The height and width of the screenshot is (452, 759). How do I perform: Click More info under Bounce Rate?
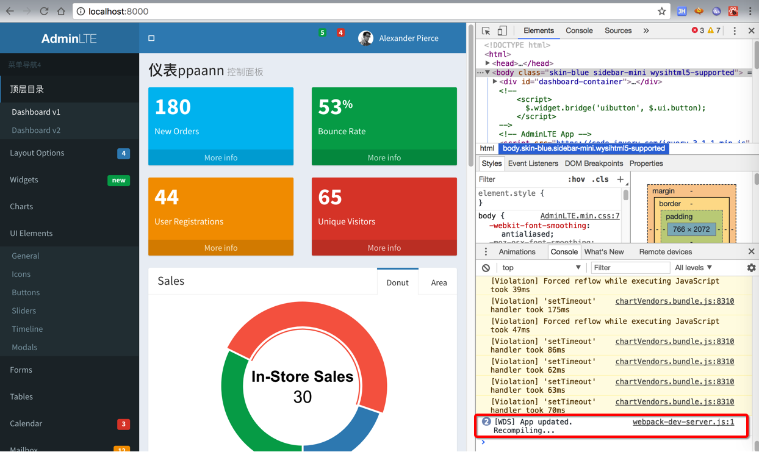point(384,157)
